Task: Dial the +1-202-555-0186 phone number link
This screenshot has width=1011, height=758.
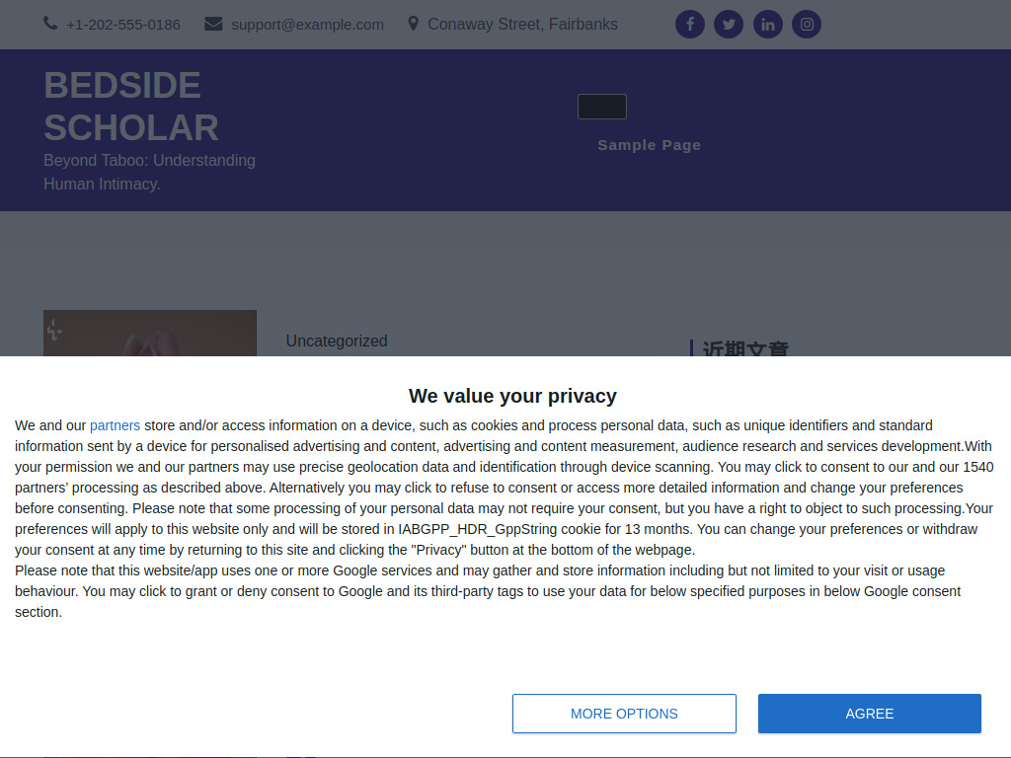Action: [x=123, y=25]
